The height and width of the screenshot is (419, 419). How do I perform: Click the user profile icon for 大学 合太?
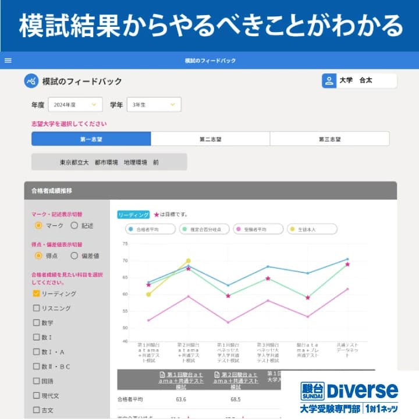tap(329, 81)
